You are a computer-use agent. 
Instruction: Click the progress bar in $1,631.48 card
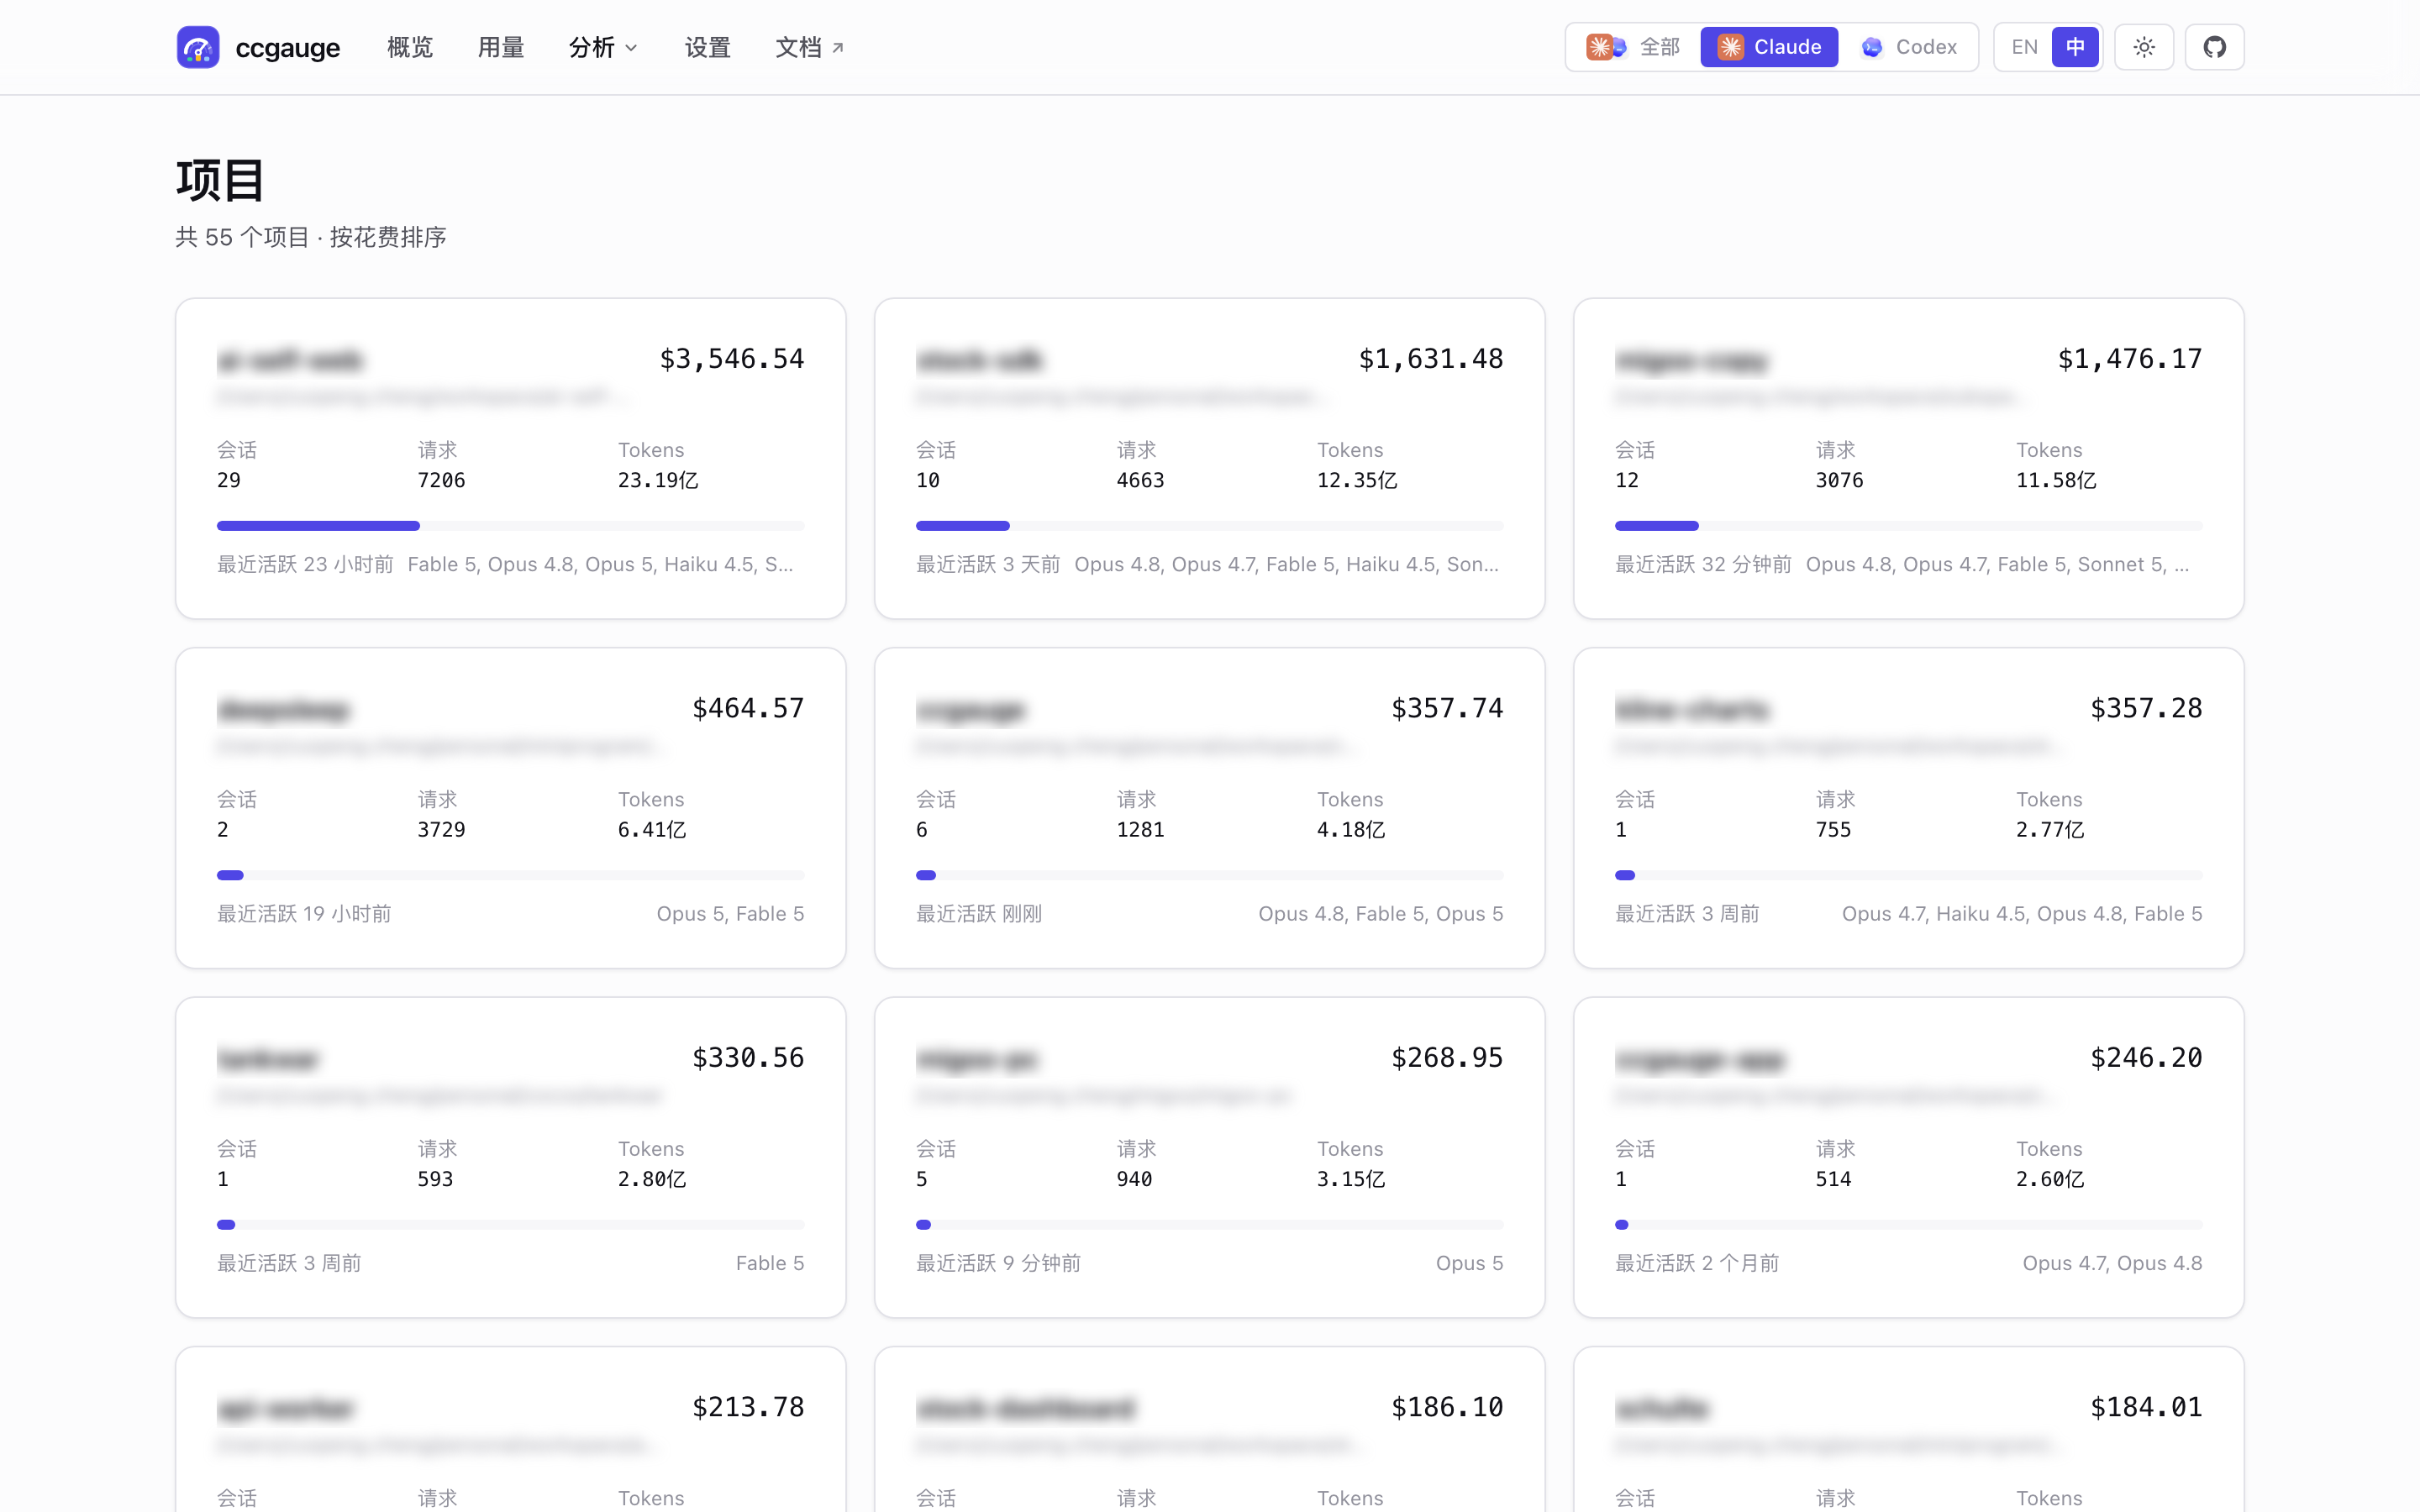click(x=1210, y=526)
